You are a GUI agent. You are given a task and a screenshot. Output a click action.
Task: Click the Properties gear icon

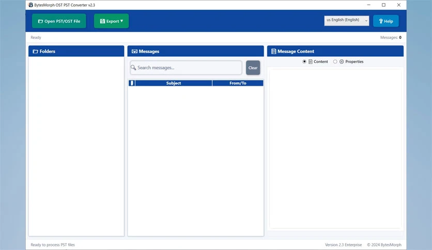(342, 61)
